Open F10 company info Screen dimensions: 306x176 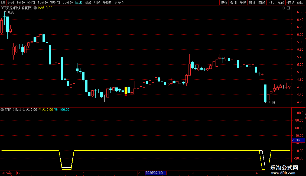271,2
